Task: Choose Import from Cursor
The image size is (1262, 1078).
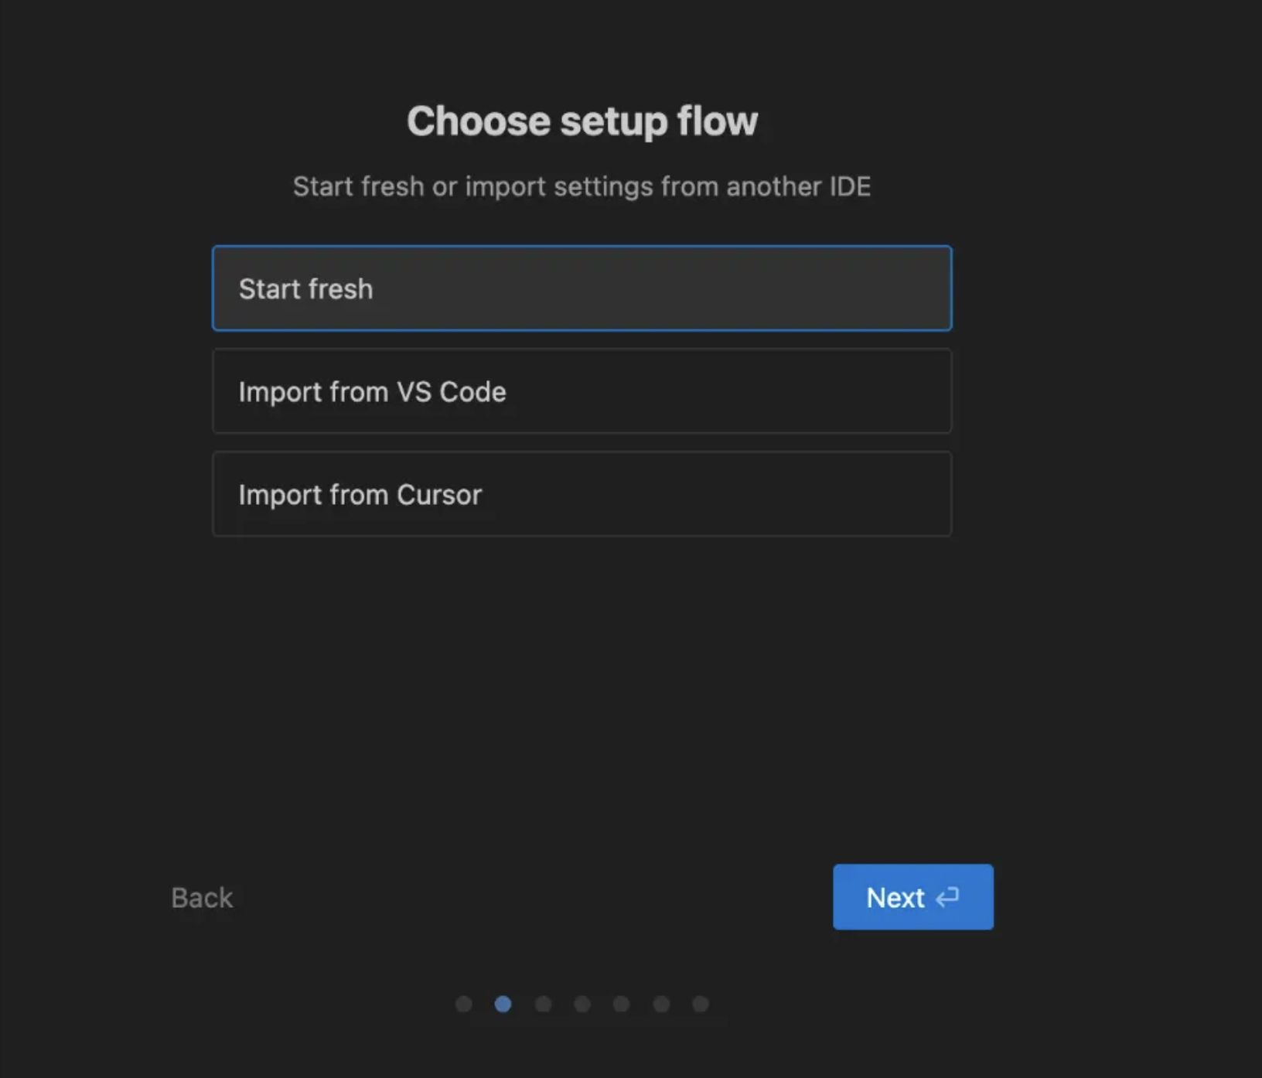Action: [582, 494]
